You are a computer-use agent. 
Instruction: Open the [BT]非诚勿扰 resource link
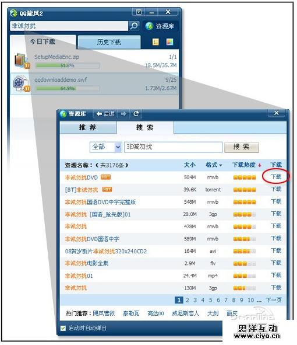click(82, 190)
